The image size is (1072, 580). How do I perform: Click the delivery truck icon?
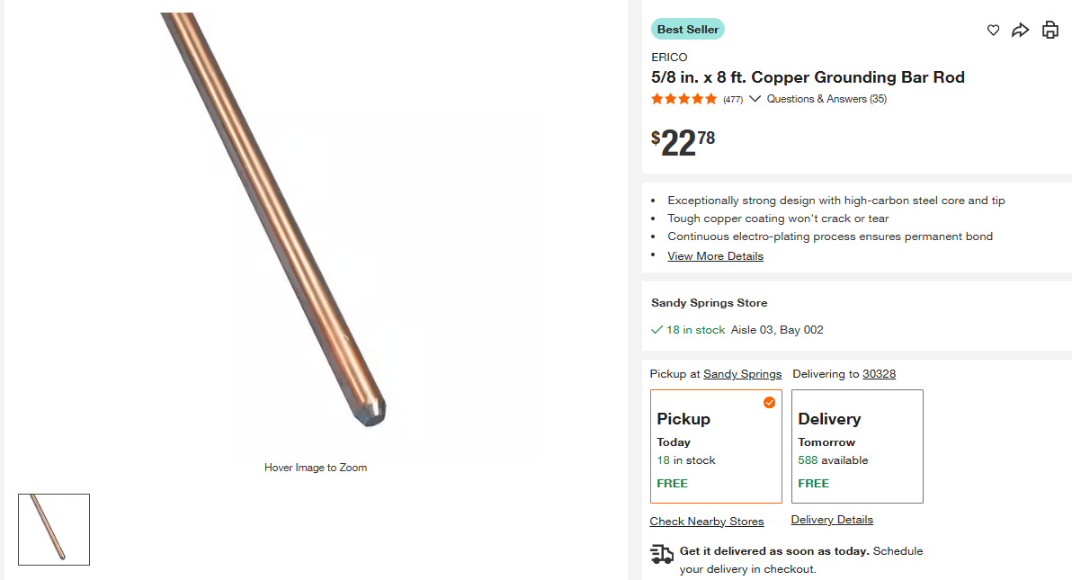coord(662,554)
